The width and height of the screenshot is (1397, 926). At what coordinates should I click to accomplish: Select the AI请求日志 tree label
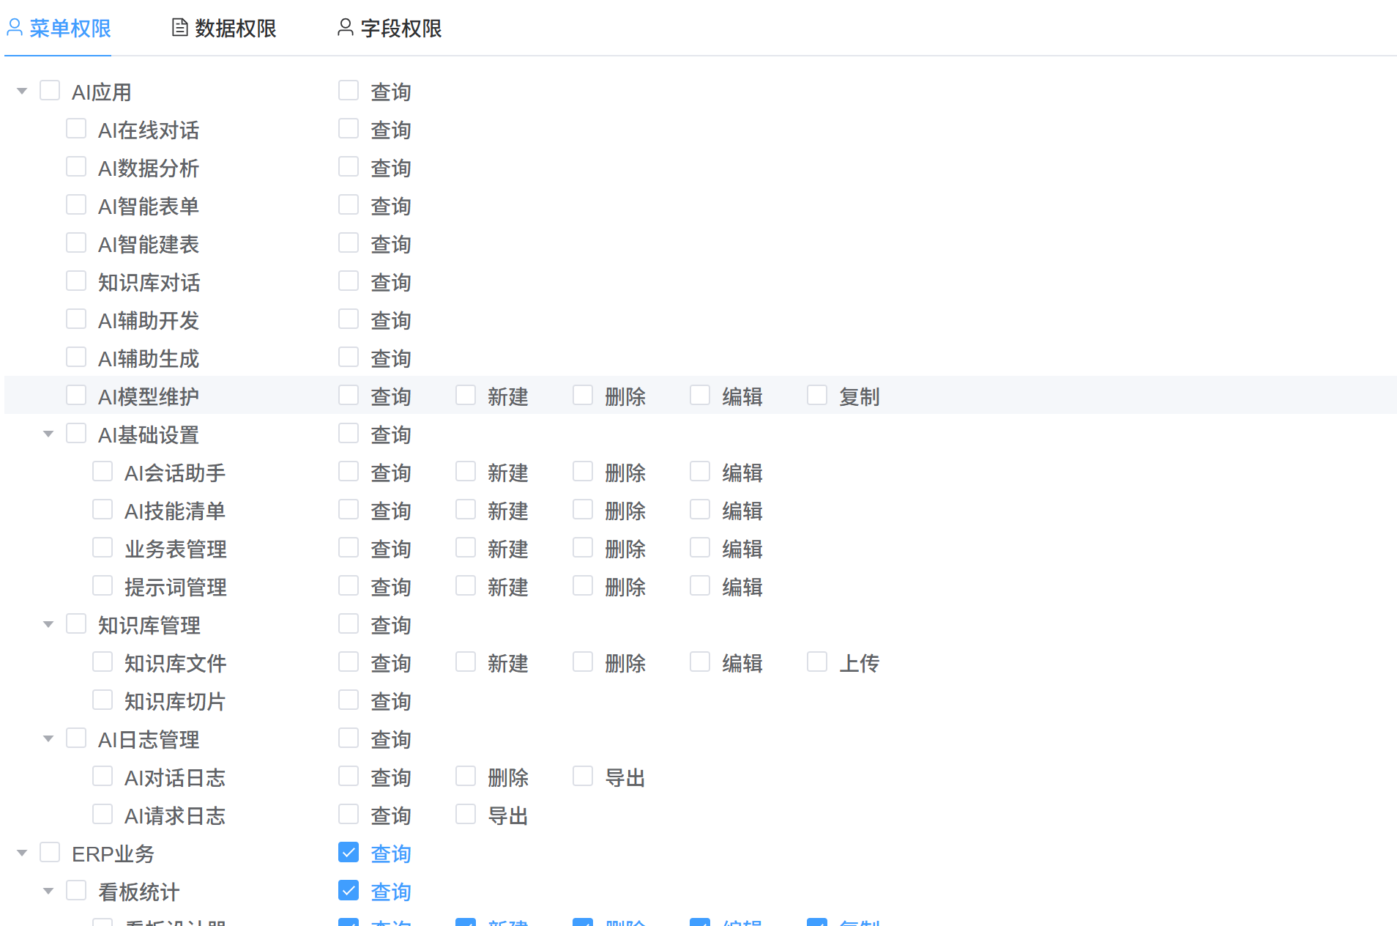(175, 816)
